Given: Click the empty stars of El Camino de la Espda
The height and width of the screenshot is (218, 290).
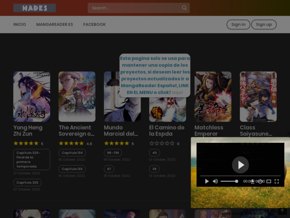Looking at the screenshot, I should pyautogui.click(x=162, y=143).
